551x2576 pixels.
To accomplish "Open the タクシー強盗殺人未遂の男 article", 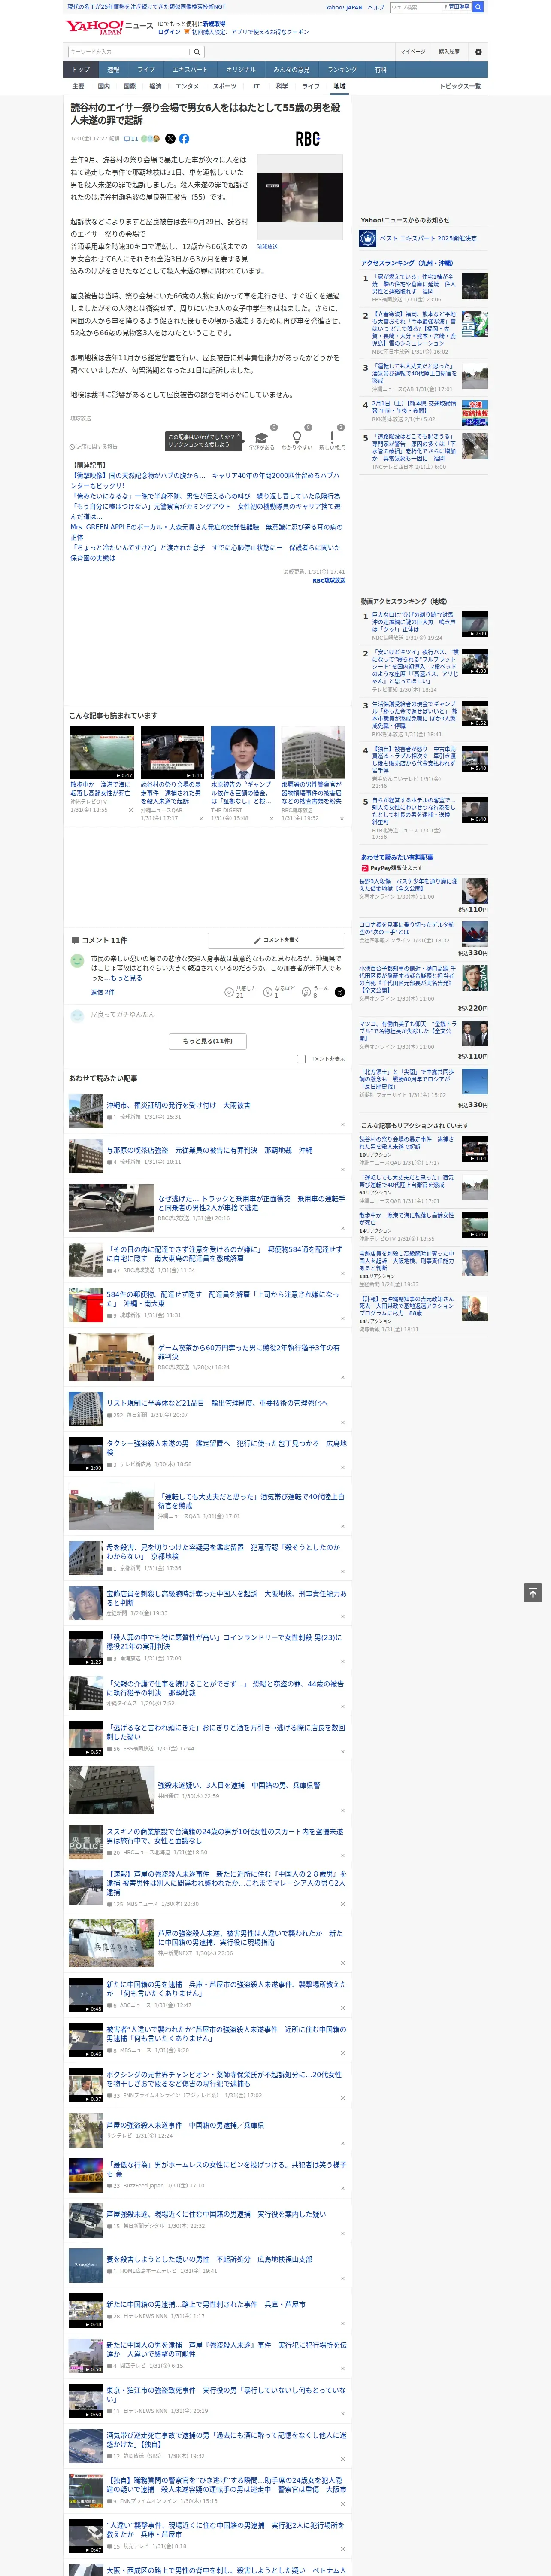I will pos(226,1448).
